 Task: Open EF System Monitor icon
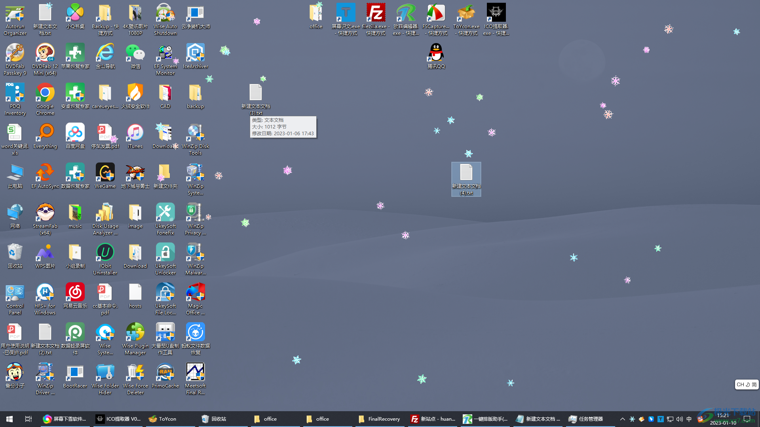click(165, 60)
